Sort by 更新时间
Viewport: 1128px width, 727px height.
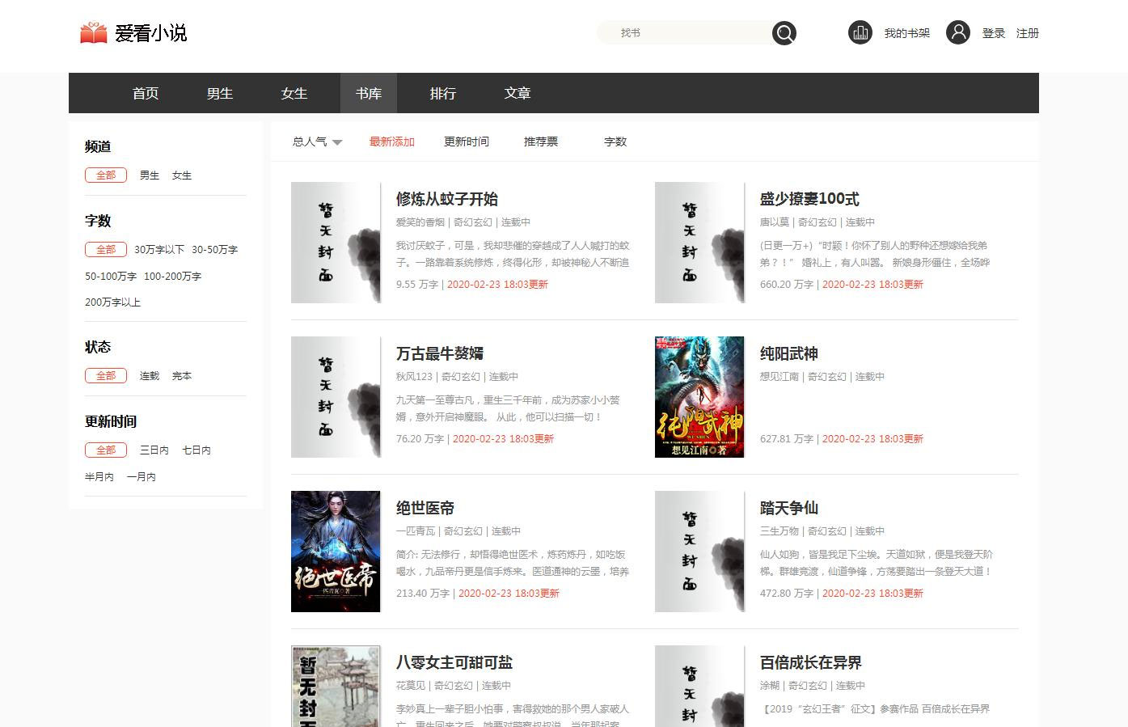pyautogui.click(x=466, y=142)
